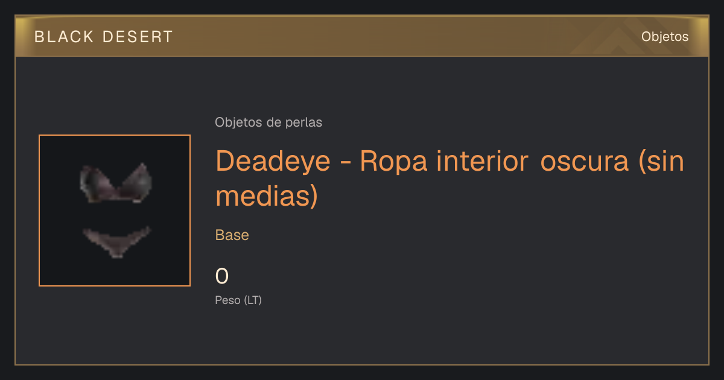Click the word medias) in title
Screen dimensions: 724x380
267,197
